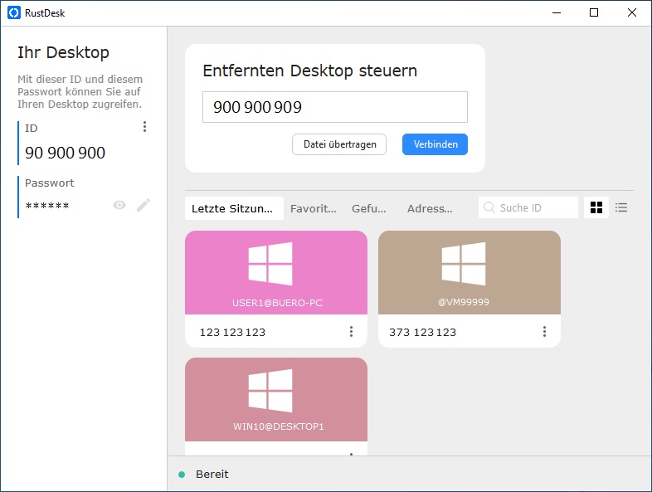
Task: Click the Verbinden button
Action: point(435,144)
